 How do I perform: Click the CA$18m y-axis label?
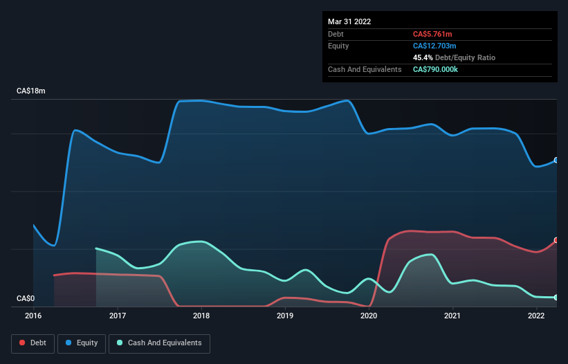pyautogui.click(x=31, y=91)
